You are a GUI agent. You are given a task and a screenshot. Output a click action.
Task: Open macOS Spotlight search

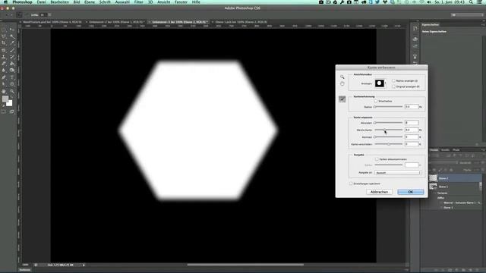471,2
